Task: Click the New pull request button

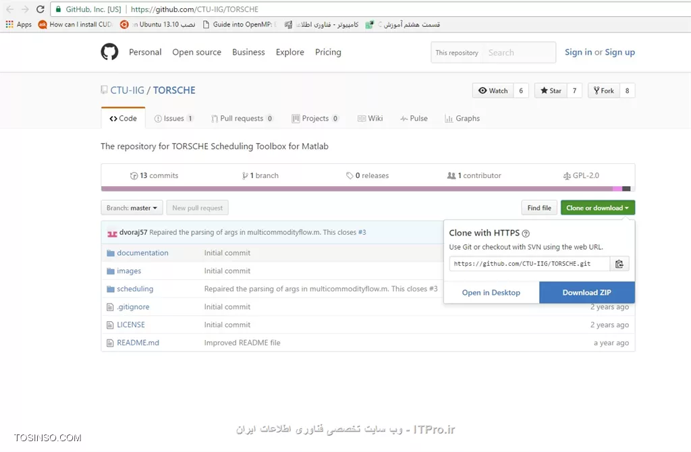Action: tap(198, 208)
